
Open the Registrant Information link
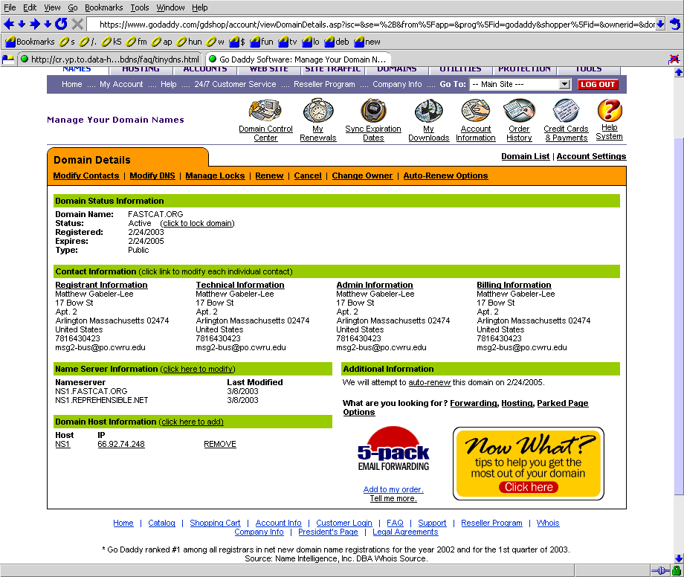coord(101,285)
